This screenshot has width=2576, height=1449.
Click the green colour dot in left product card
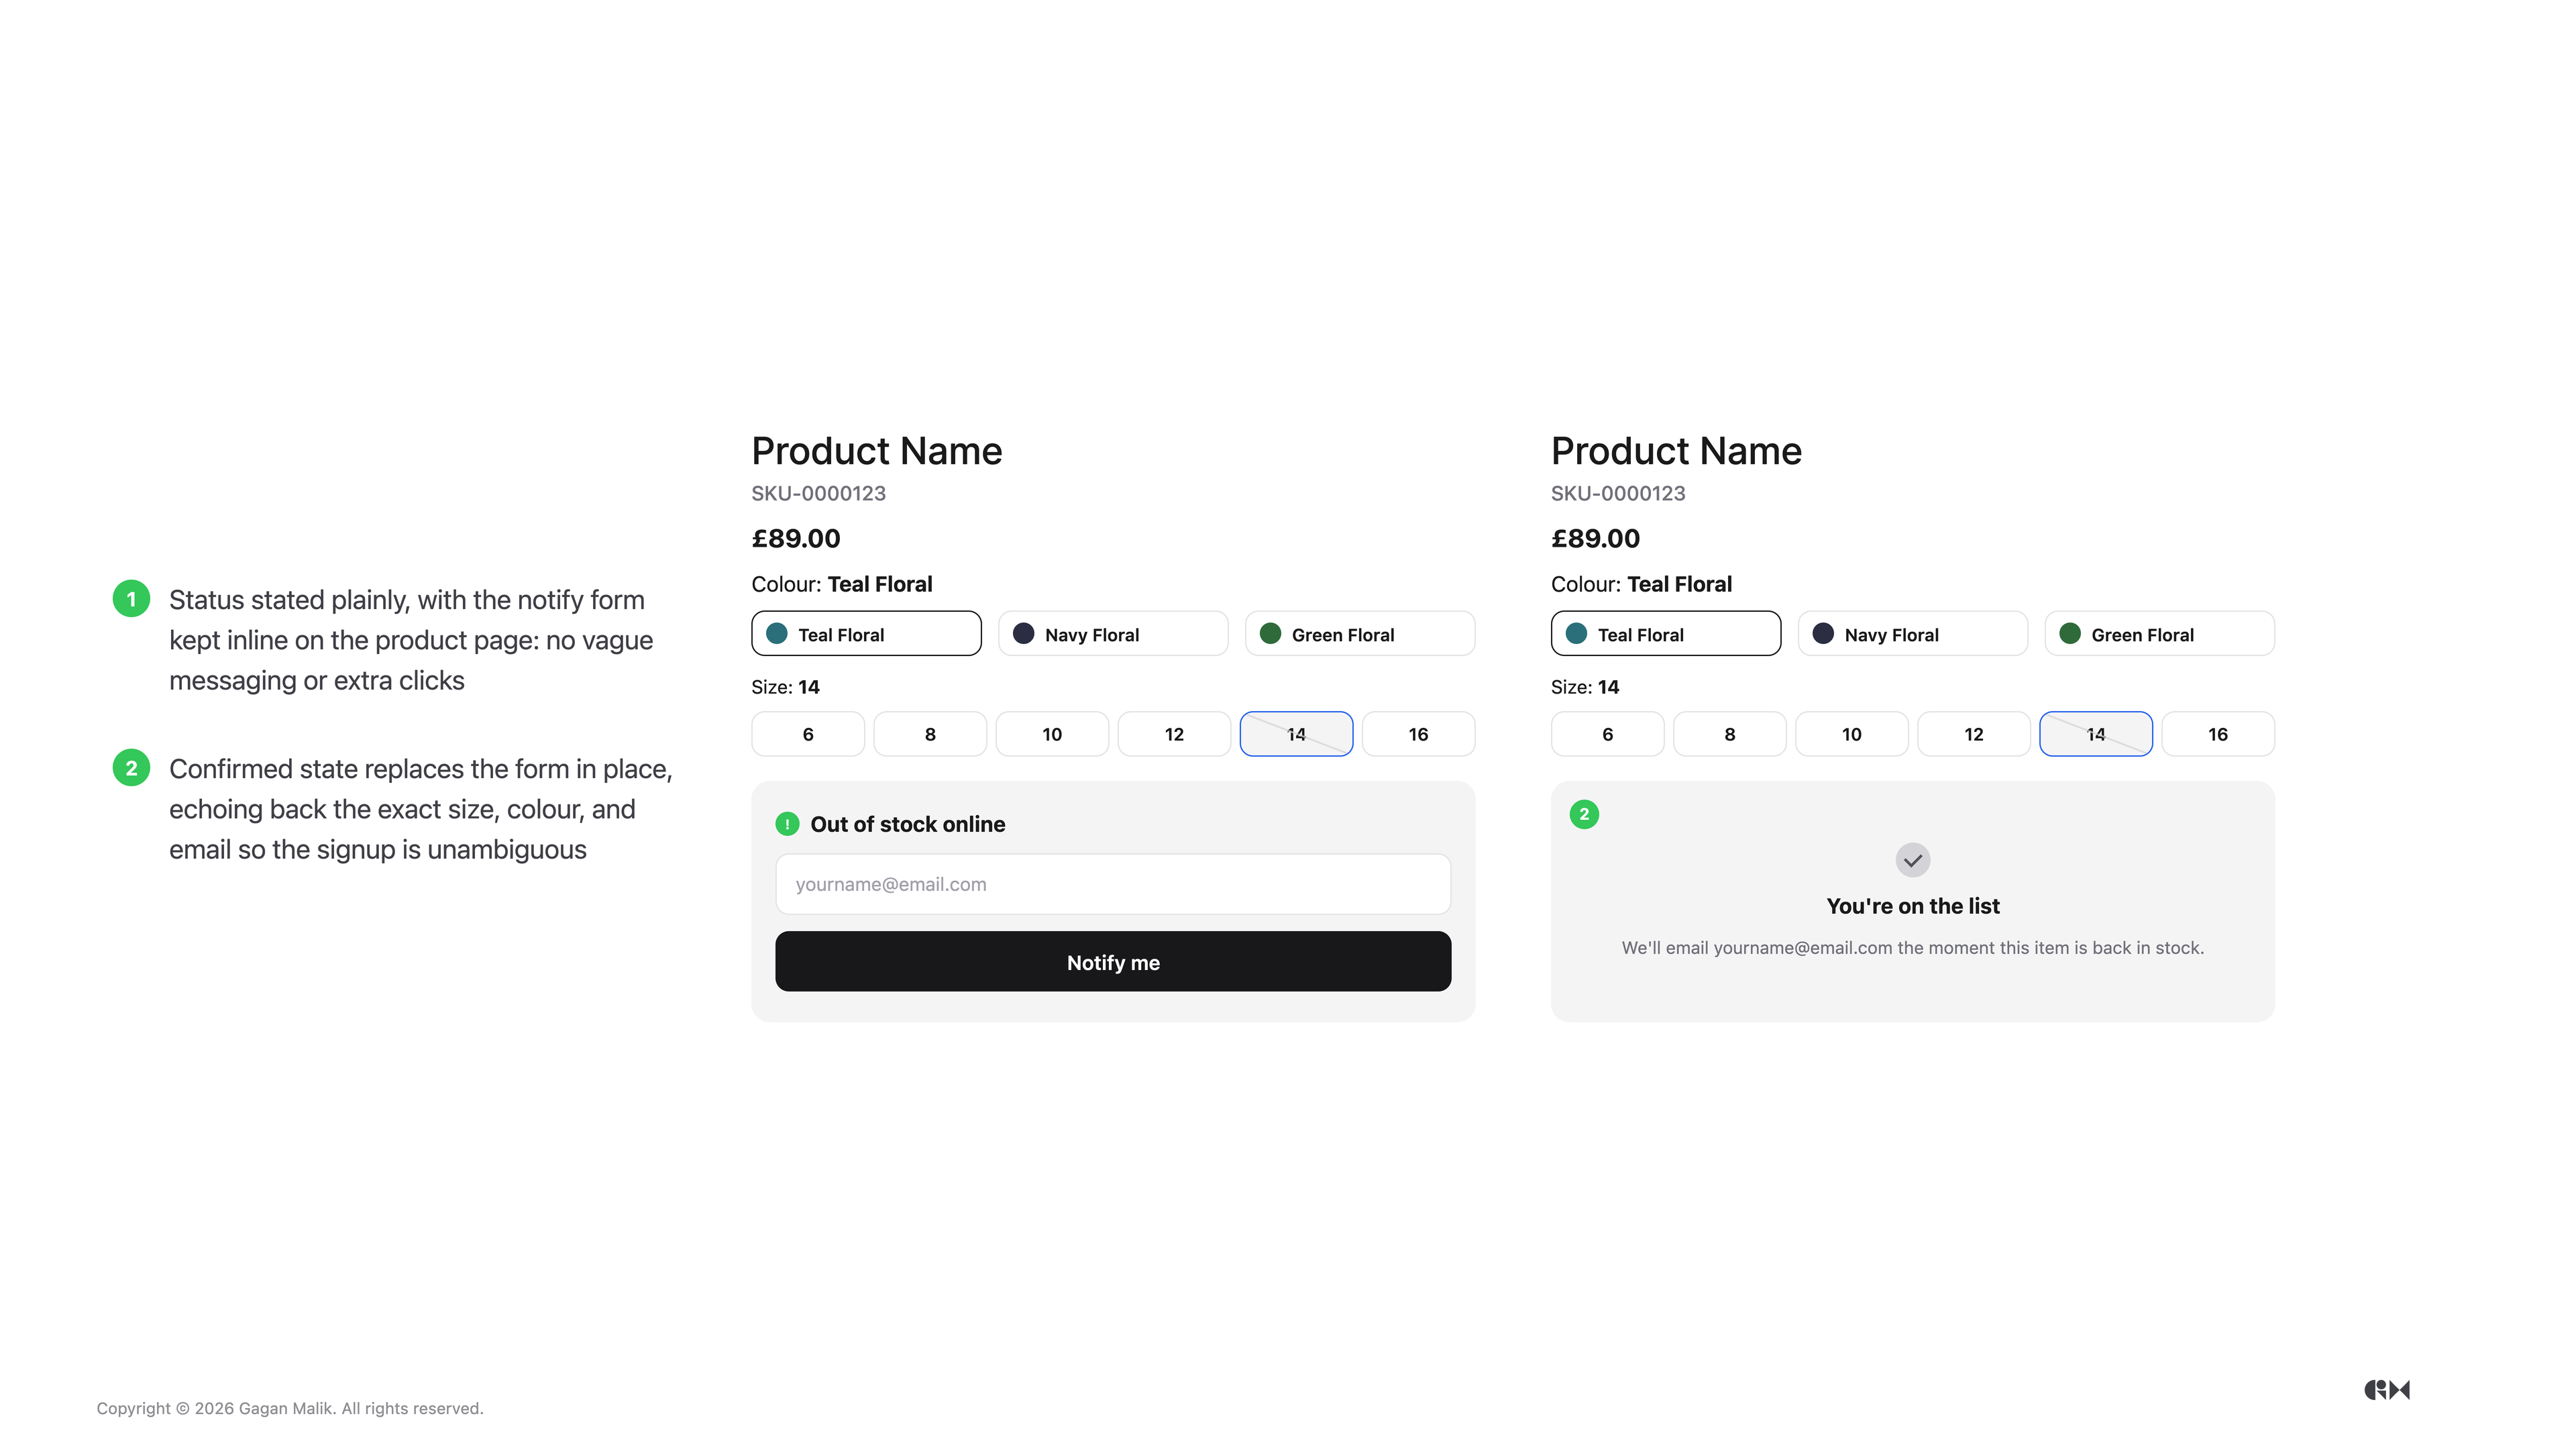click(x=1270, y=634)
